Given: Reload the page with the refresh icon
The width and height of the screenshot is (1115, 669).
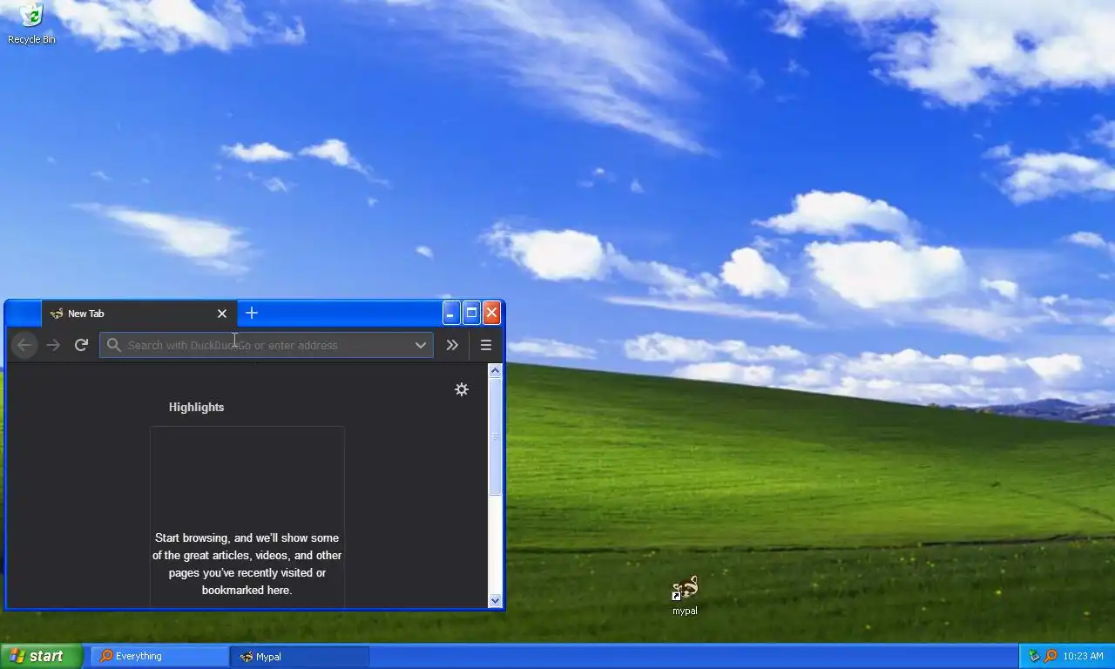Looking at the screenshot, I should click(81, 345).
